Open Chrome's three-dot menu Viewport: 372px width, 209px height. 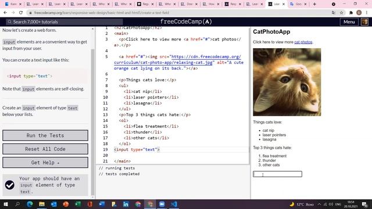[x=367, y=13]
